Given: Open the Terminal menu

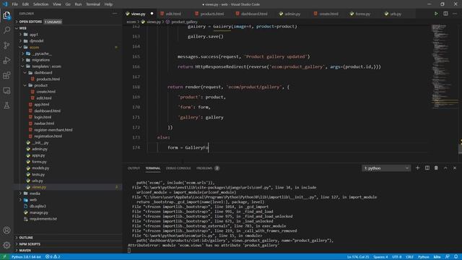Looking at the screenshot, I should tap(93, 4).
